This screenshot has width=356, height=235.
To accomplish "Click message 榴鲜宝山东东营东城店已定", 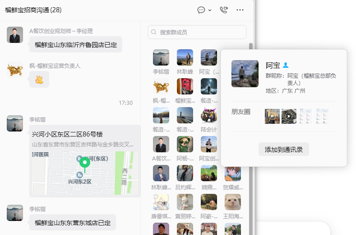I will tap(73, 222).
